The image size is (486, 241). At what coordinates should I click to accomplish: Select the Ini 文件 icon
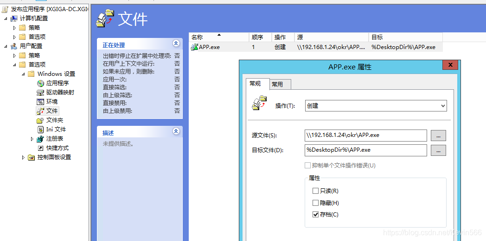(x=41, y=130)
